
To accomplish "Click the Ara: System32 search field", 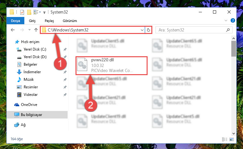I will pos(191,30).
